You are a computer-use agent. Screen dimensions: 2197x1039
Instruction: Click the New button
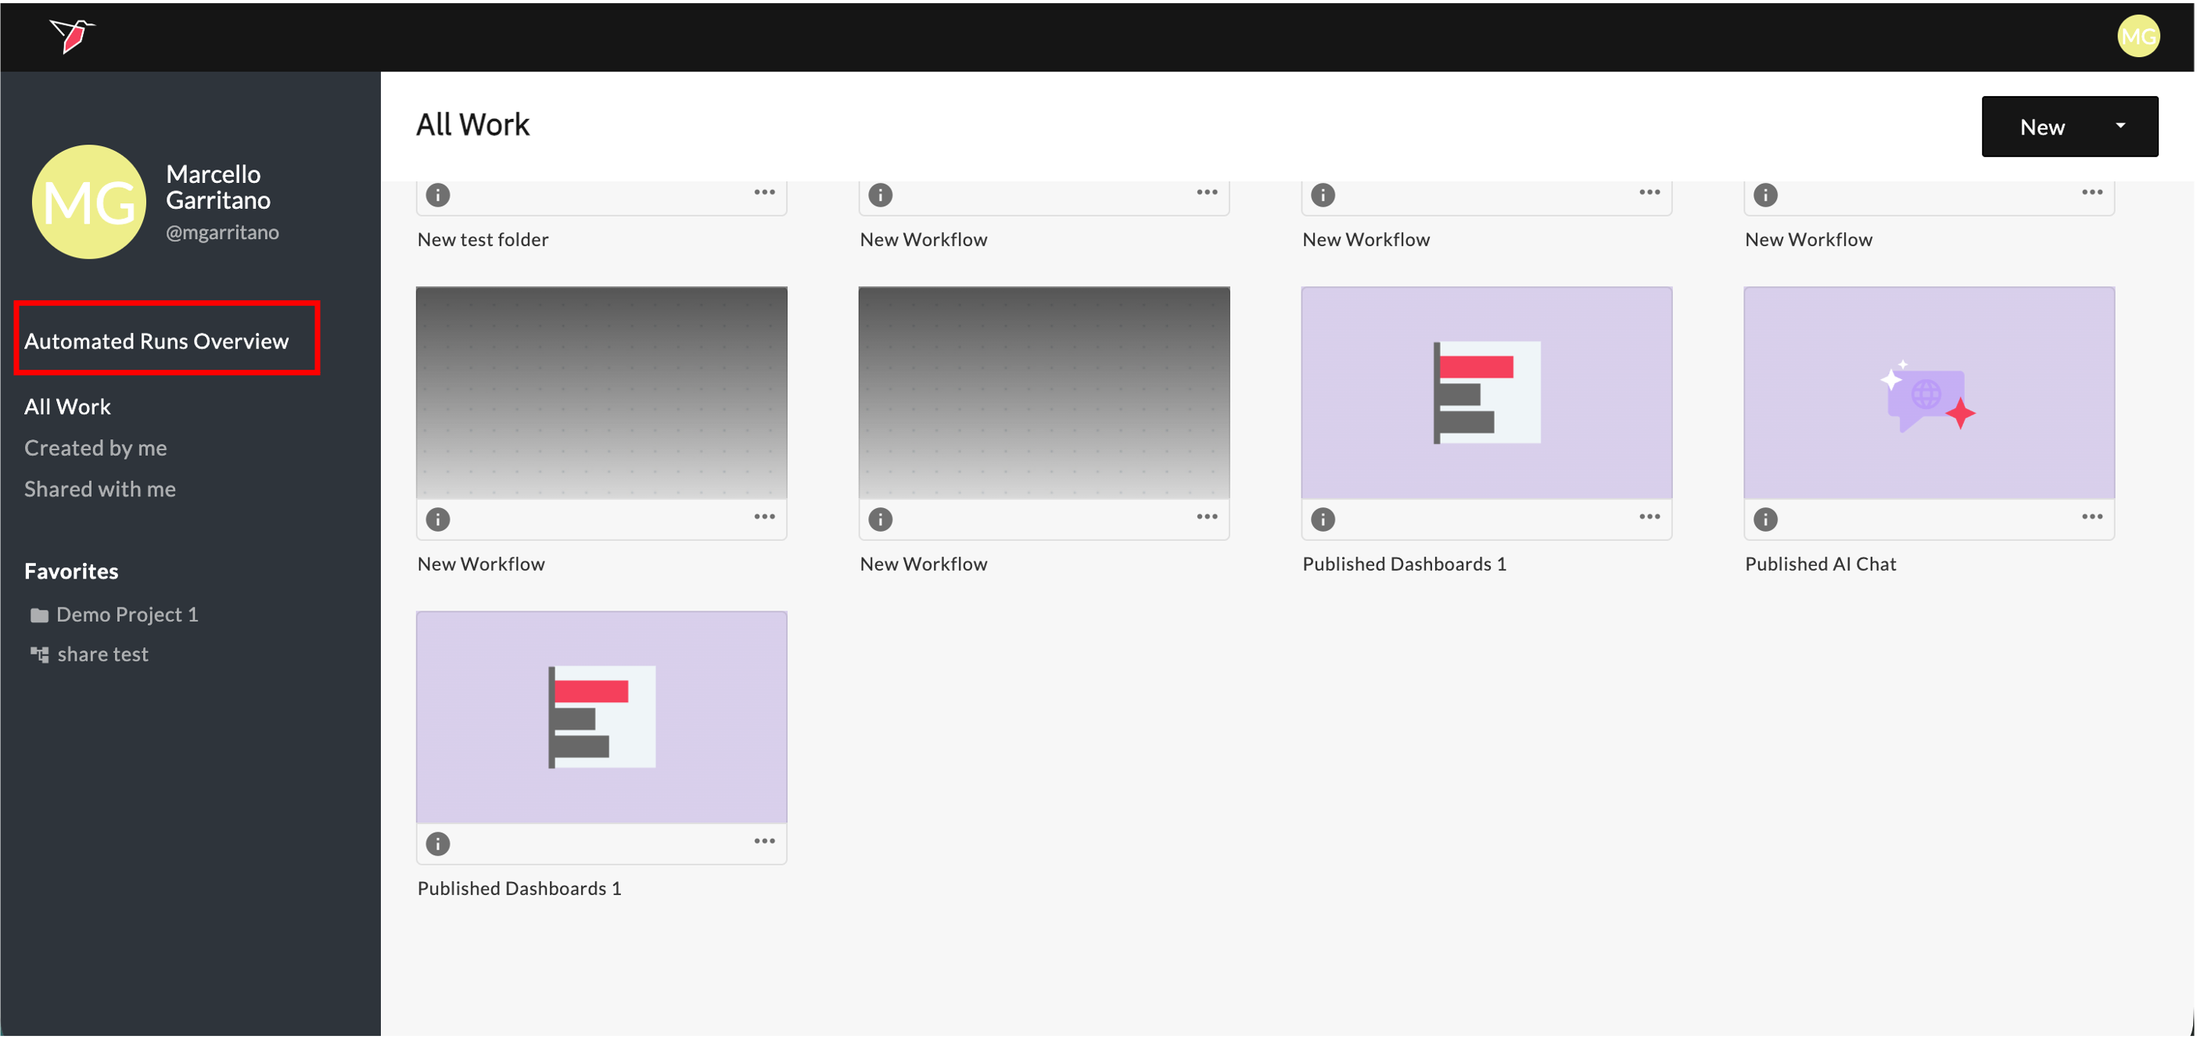[2042, 127]
